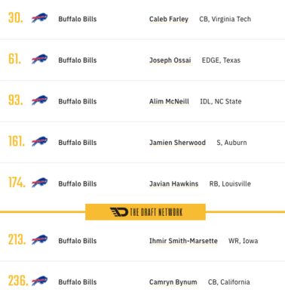Viewport: 285px width, 302px height.
Task: Open Joseph Ossai player link
Action: 170,60
